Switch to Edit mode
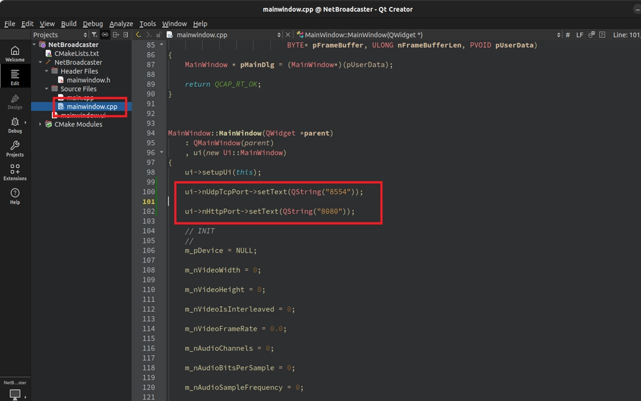 pos(15,77)
